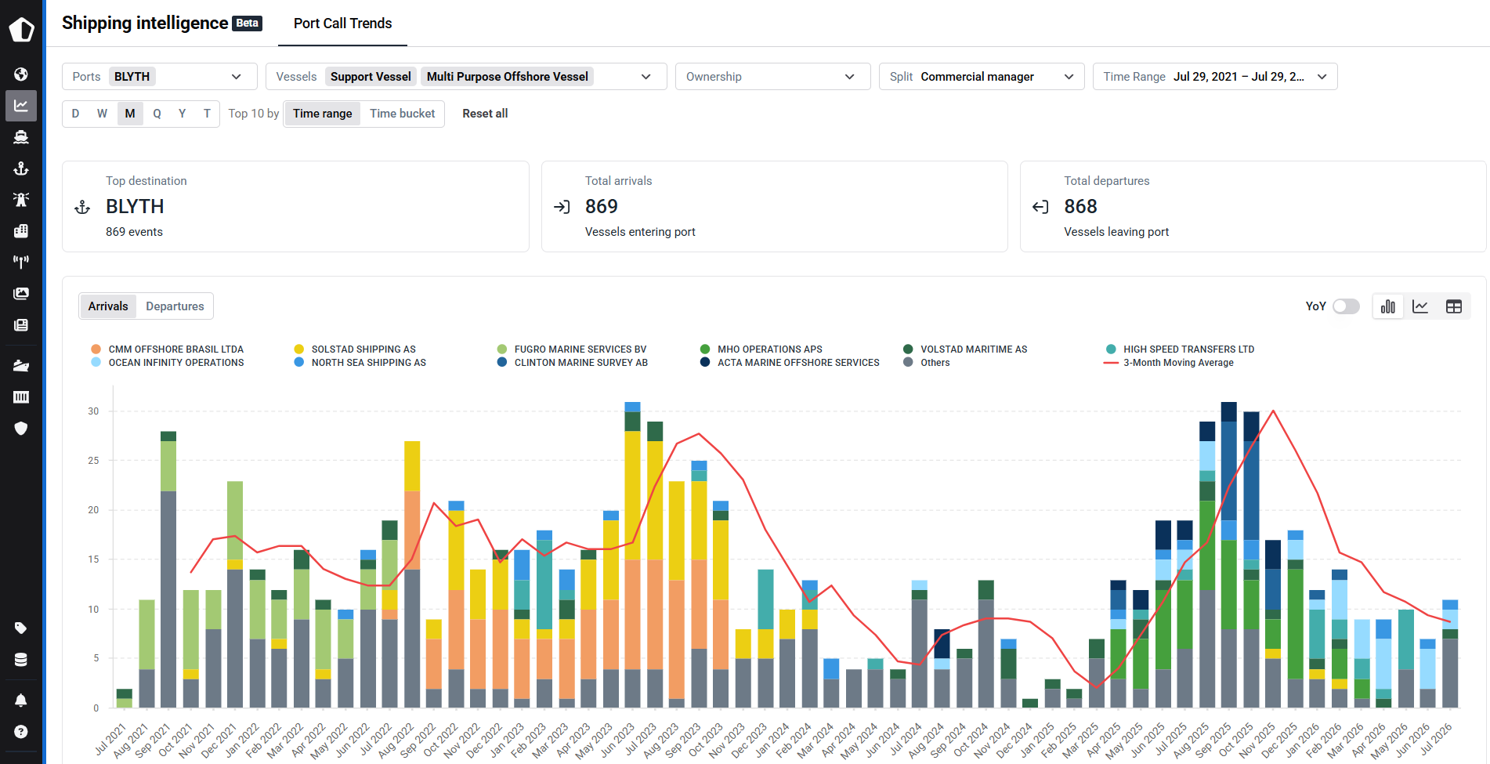1490x764 pixels.
Task: Open the cargo ship icon in sidebar
Action: 21,366
